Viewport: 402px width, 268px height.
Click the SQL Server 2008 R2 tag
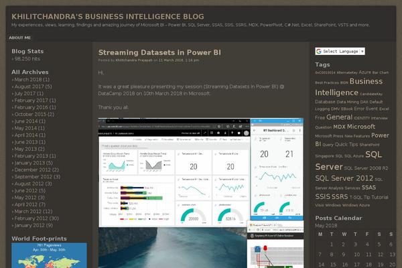[366, 168]
